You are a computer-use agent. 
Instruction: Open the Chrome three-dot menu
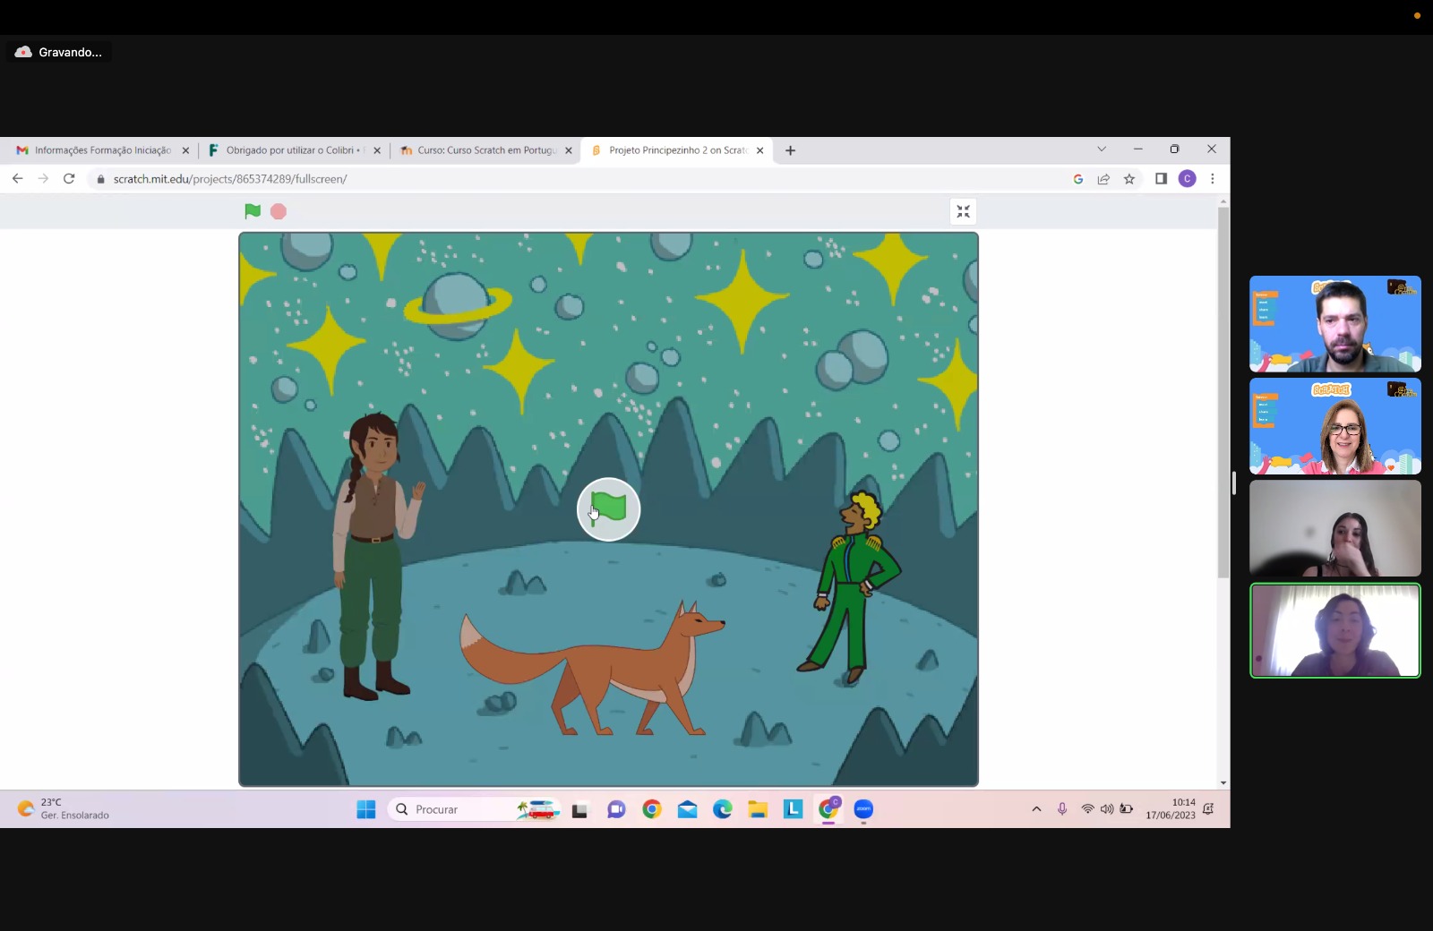coord(1213,179)
